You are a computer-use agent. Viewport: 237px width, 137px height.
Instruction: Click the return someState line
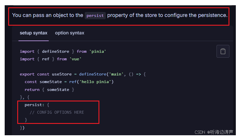[x=49, y=89]
